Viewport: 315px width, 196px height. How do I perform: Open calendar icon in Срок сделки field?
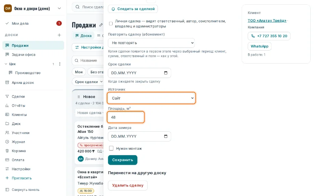point(166,73)
